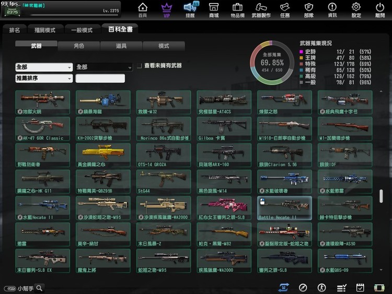This screenshot has width=392, height=294.
Task: Select the 救贖-M32 weapon card
Action: [164, 102]
